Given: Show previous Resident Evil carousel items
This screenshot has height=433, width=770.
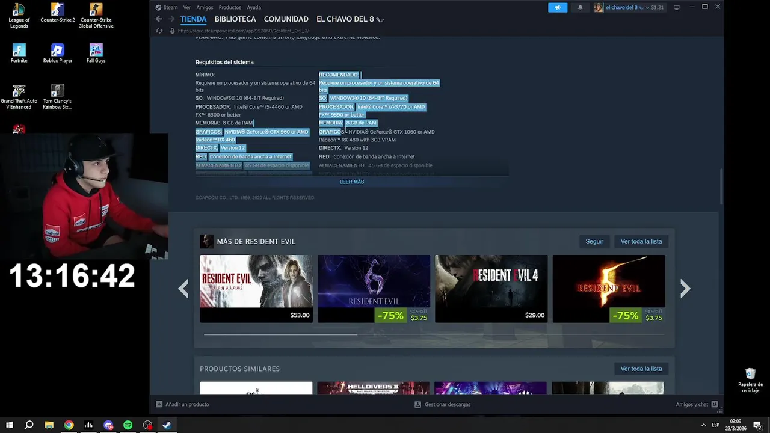Looking at the screenshot, I should tap(183, 289).
